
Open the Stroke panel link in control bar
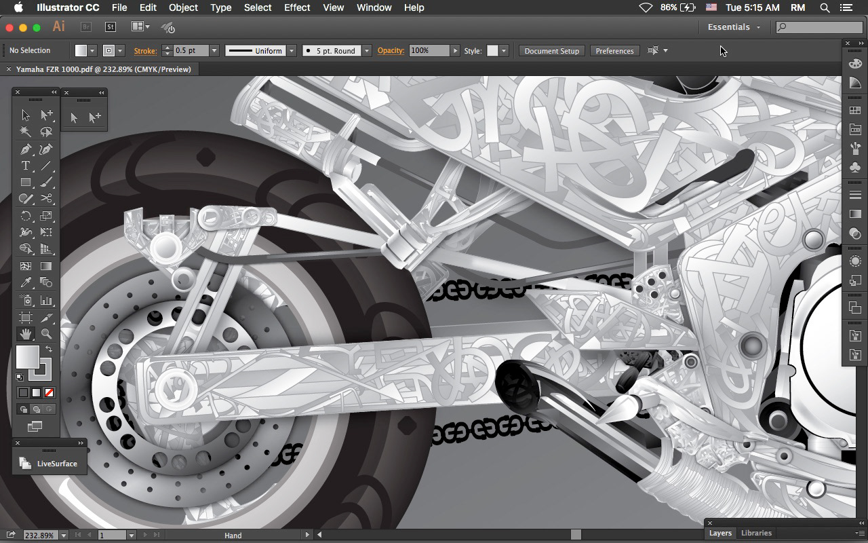pyautogui.click(x=145, y=51)
